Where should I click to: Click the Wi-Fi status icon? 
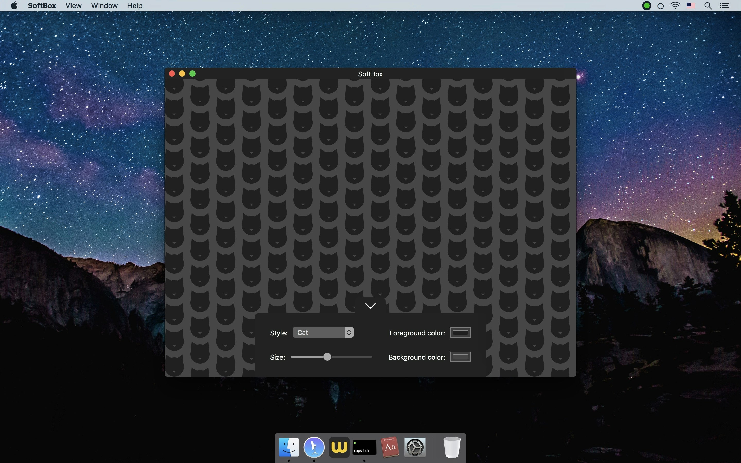(x=675, y=6)
